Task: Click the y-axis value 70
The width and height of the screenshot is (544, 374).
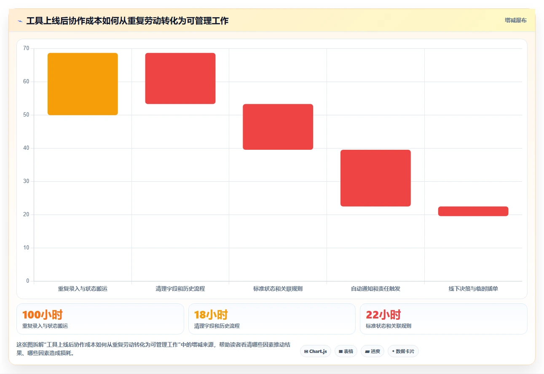Action: 26,48
